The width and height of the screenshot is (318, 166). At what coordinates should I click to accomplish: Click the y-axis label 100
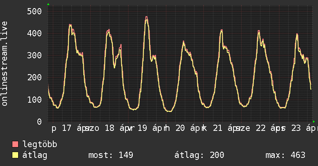pyautogui.click(x=34, y=100)
